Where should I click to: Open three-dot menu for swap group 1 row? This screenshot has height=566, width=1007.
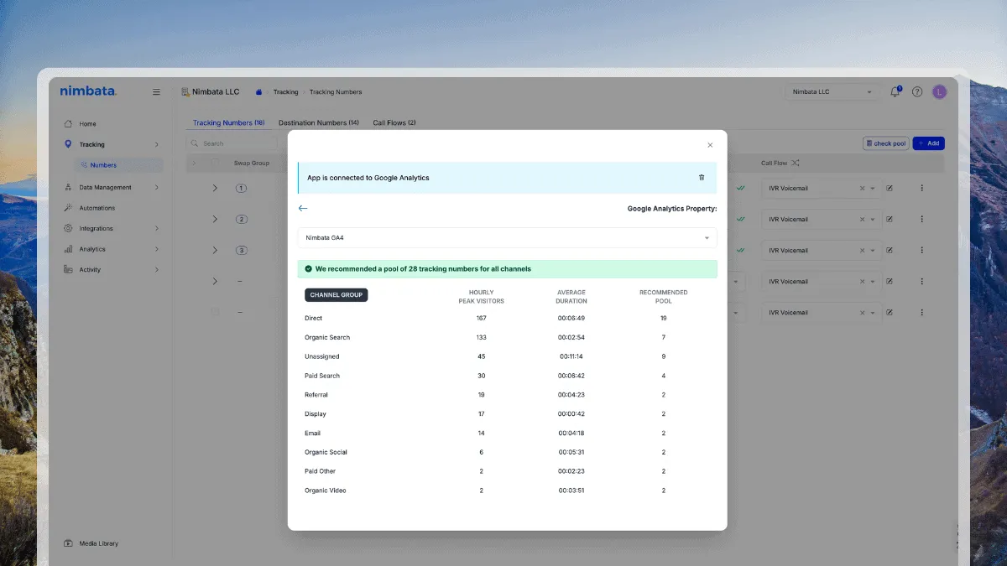(921, 188)
